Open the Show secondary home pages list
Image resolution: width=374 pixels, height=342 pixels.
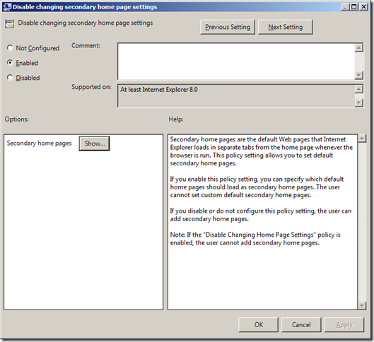[x=95, y=143]
